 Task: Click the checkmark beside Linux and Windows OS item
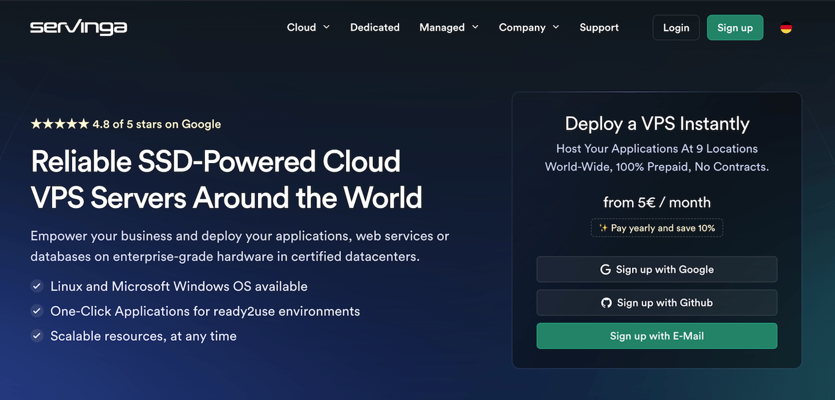37,286
